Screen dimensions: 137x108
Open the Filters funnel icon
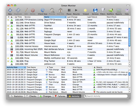click(103, 10)
